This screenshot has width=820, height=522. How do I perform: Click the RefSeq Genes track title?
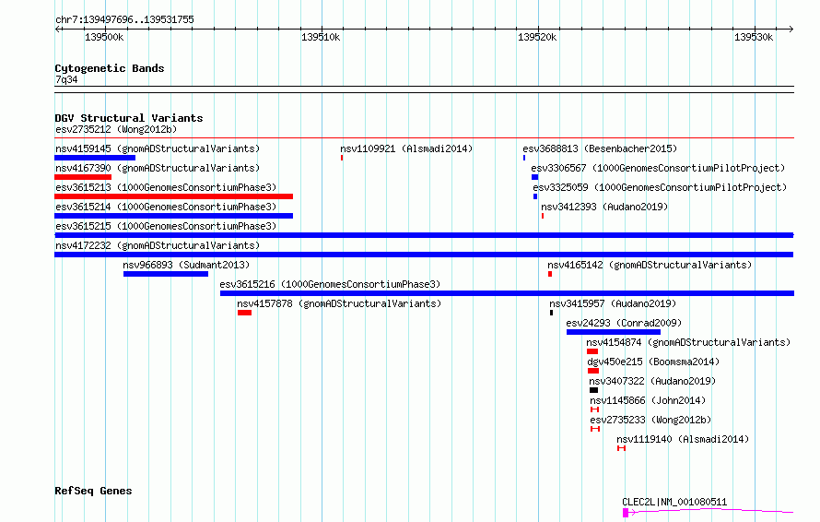pyautogui.click(x=93, y=492)
